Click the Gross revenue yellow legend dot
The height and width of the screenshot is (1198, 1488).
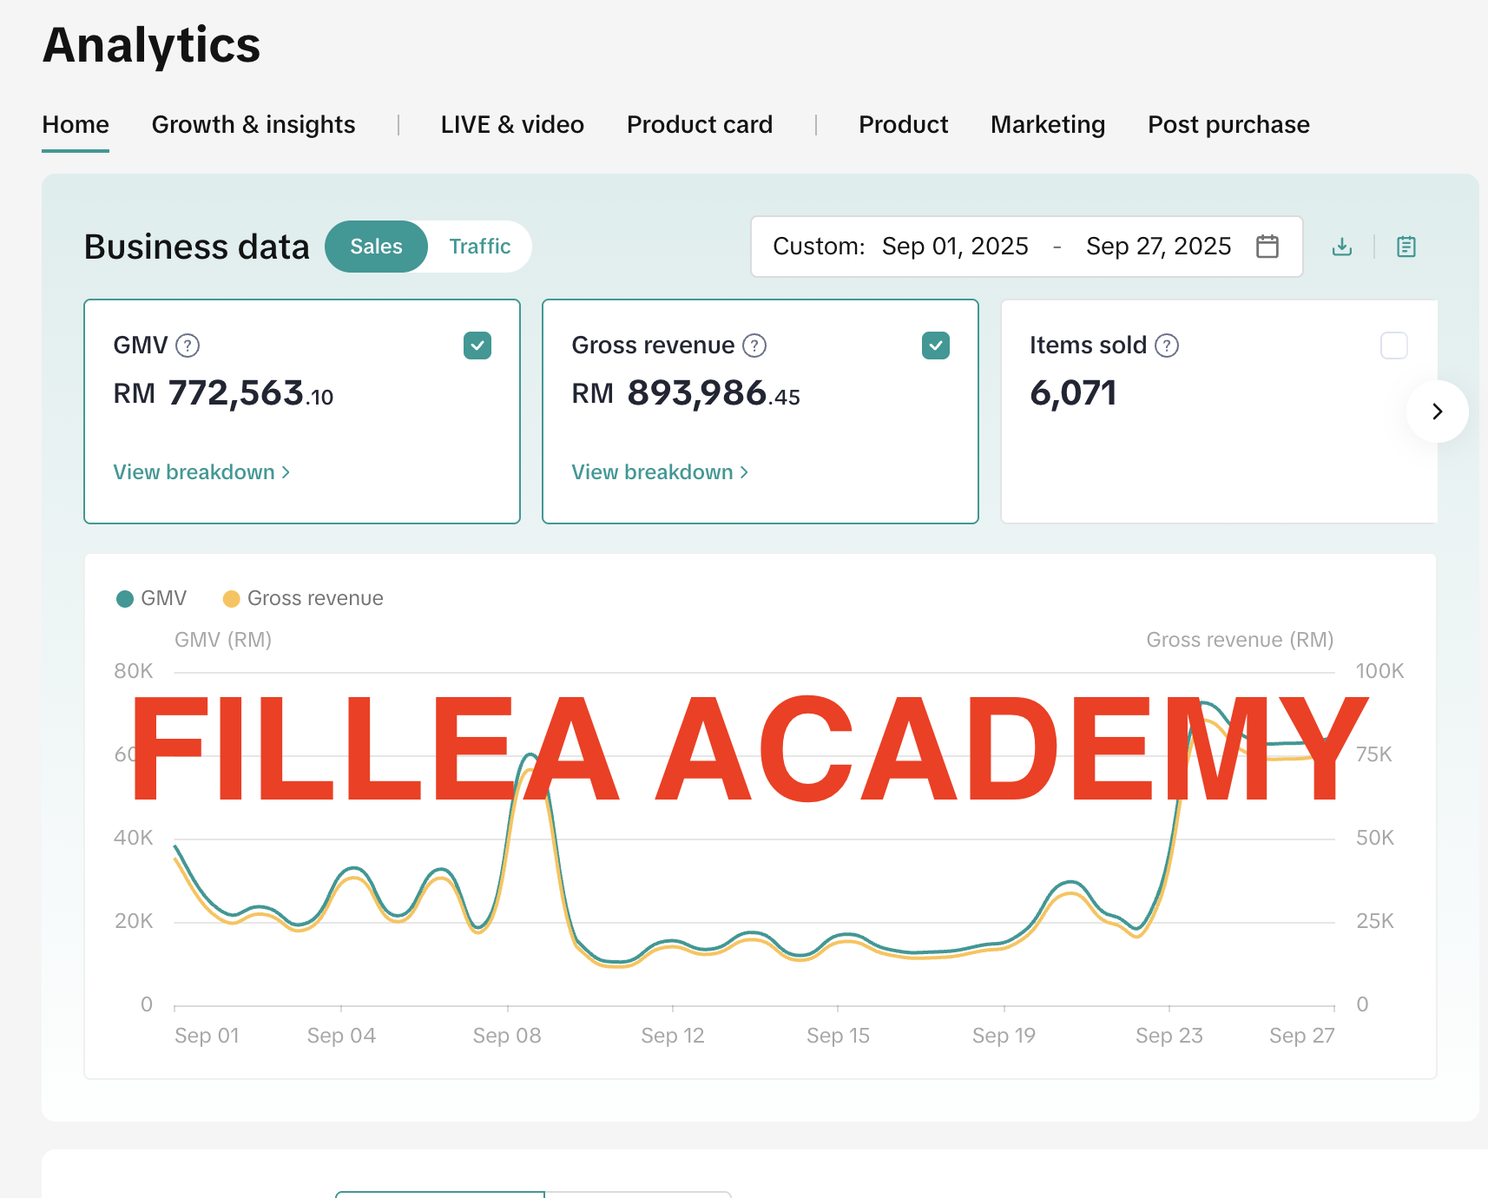point(231,599)
